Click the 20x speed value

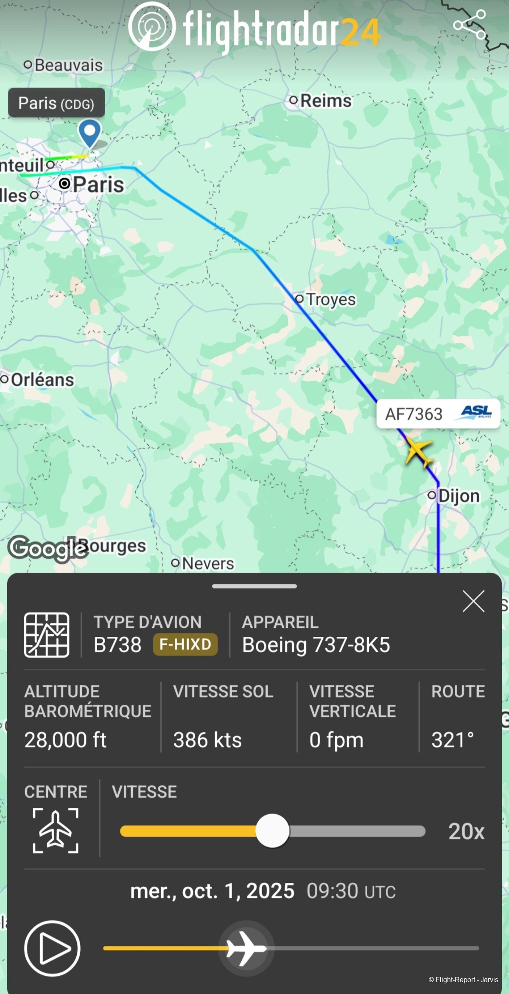466,831
